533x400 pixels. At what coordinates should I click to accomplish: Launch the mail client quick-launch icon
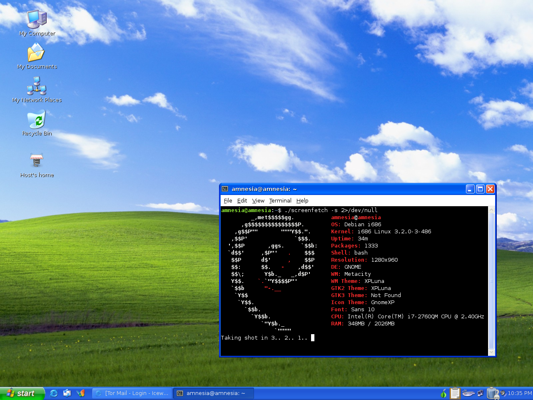tap(67, 393)
